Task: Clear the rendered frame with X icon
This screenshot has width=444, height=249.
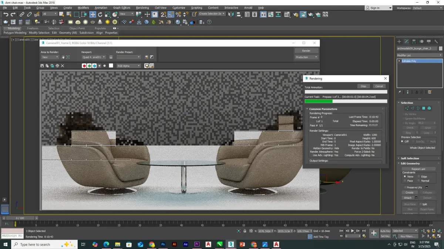Action: pyautogui.click(x=63, y=66)
